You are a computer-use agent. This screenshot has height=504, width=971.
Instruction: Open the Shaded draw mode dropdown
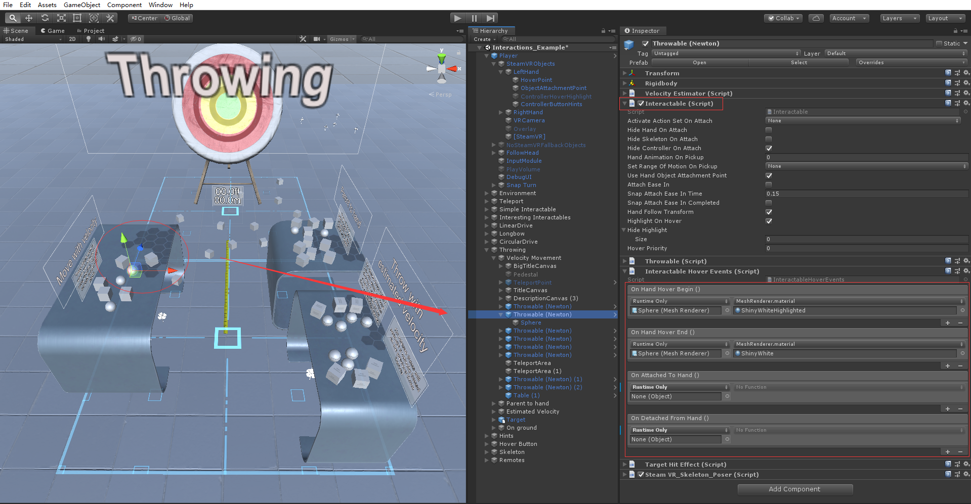(x=33, y=39)
